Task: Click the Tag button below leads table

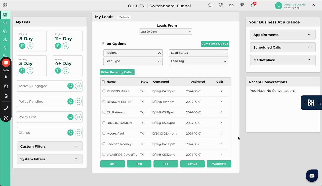Action: [x=166, y=164]
